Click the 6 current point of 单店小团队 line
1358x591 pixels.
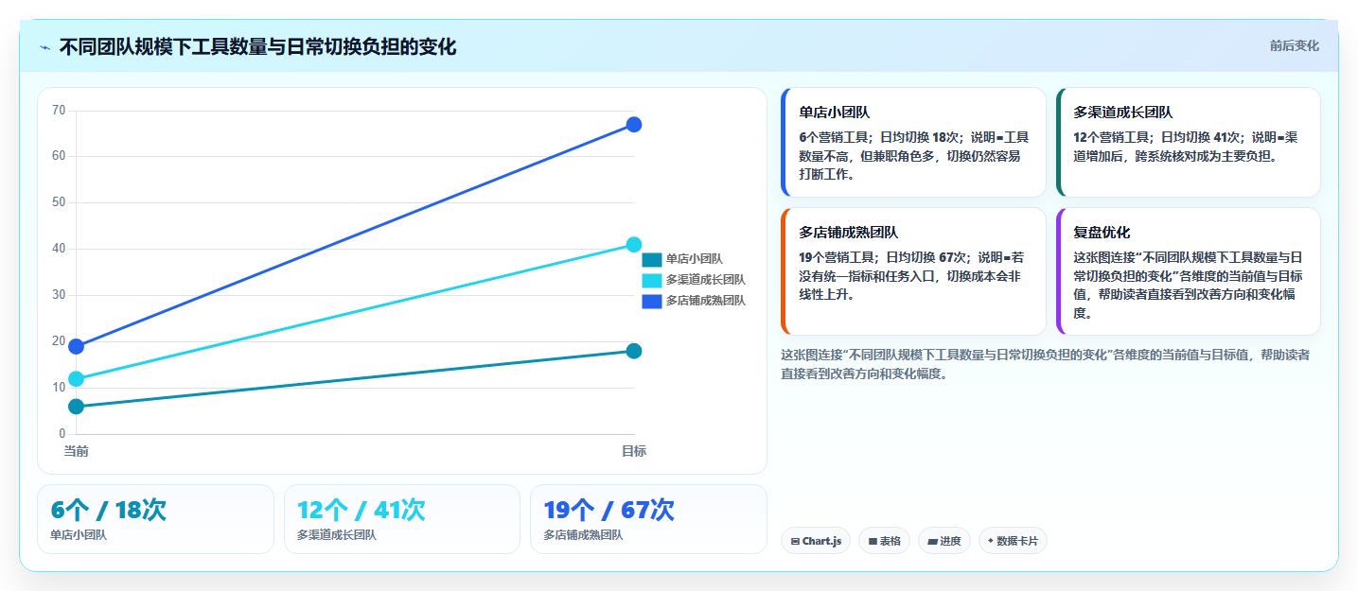click(76, 407)
